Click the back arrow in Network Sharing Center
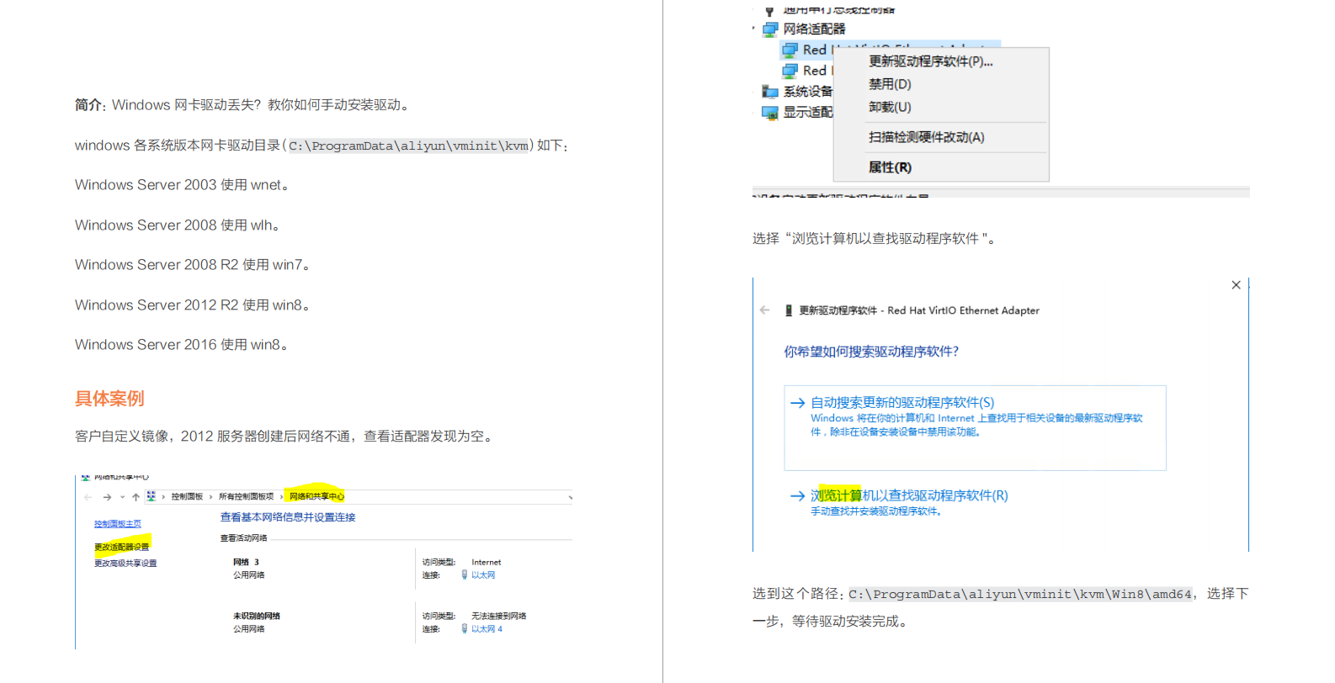The image size is (1335, 683). (88, 497)
